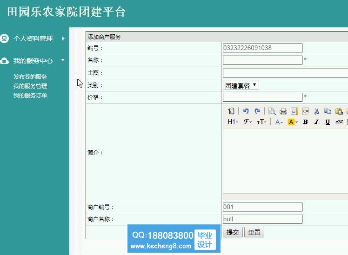Click inside the 简介 editor text area
The image size is (348, 255).
(285, 160)
